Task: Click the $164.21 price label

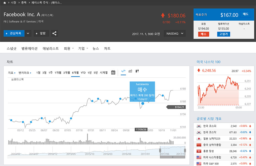Action: click(176, 107)
